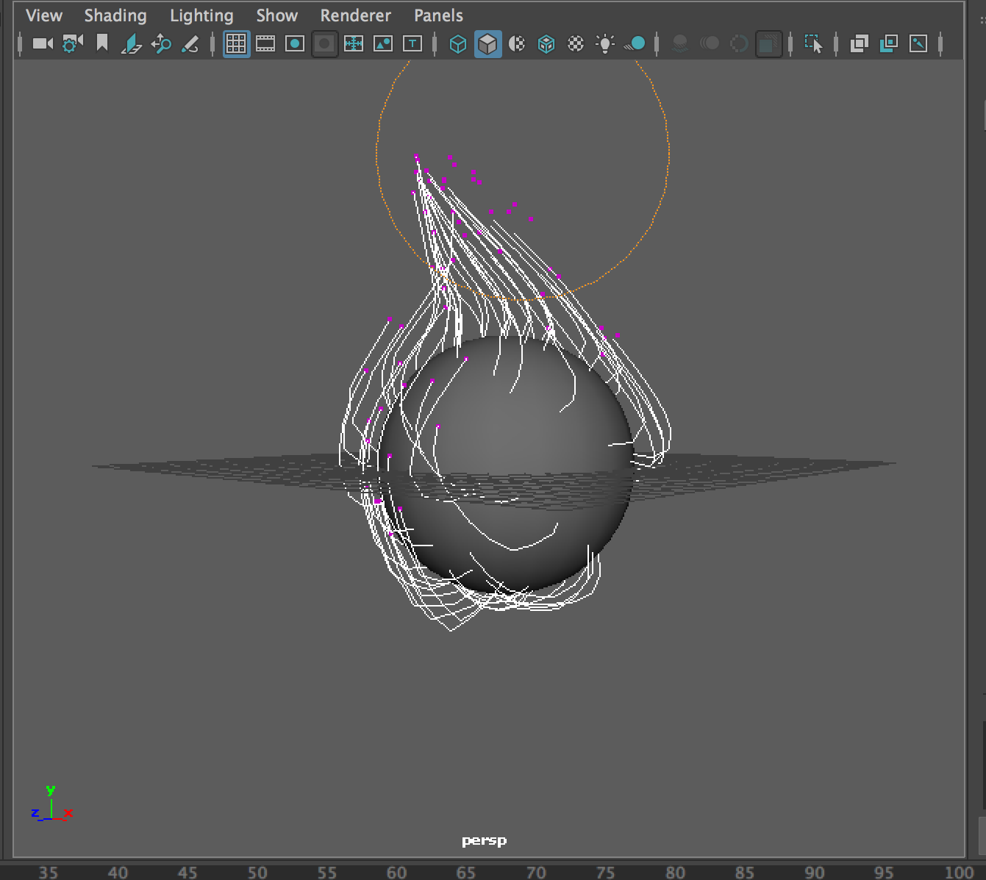986x880 pixels.
Task: Open the Lighting menu
Action: click(x=201, y=15)
